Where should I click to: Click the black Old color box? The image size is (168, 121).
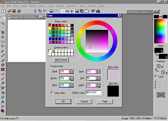113,91
